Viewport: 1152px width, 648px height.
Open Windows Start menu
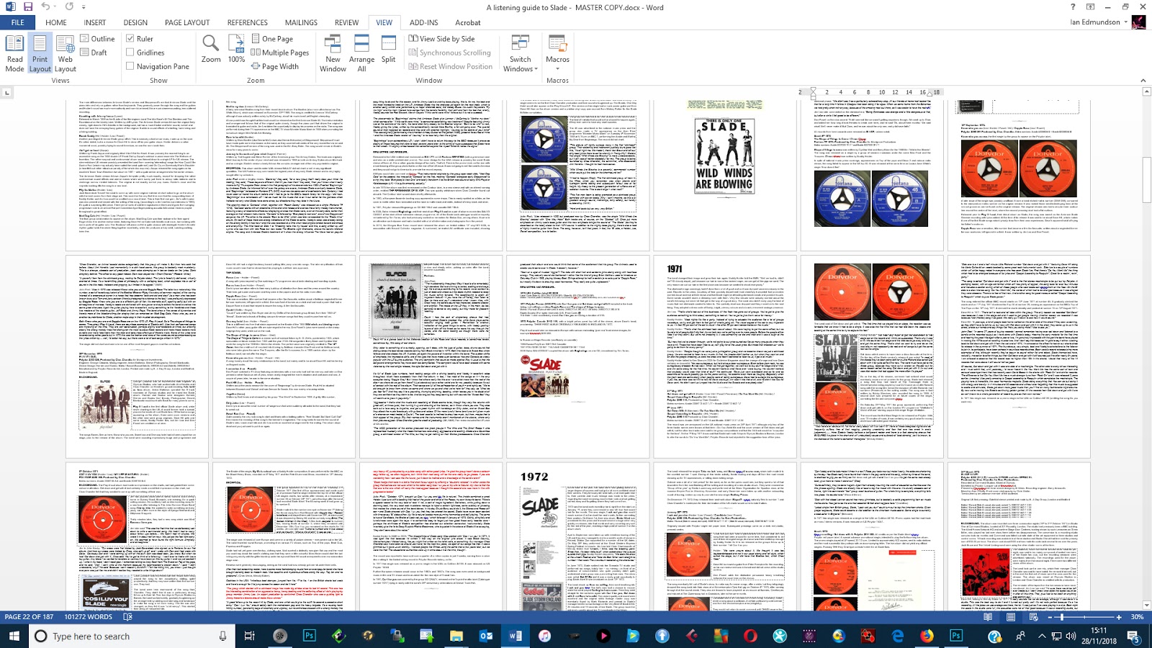[14, 636]
